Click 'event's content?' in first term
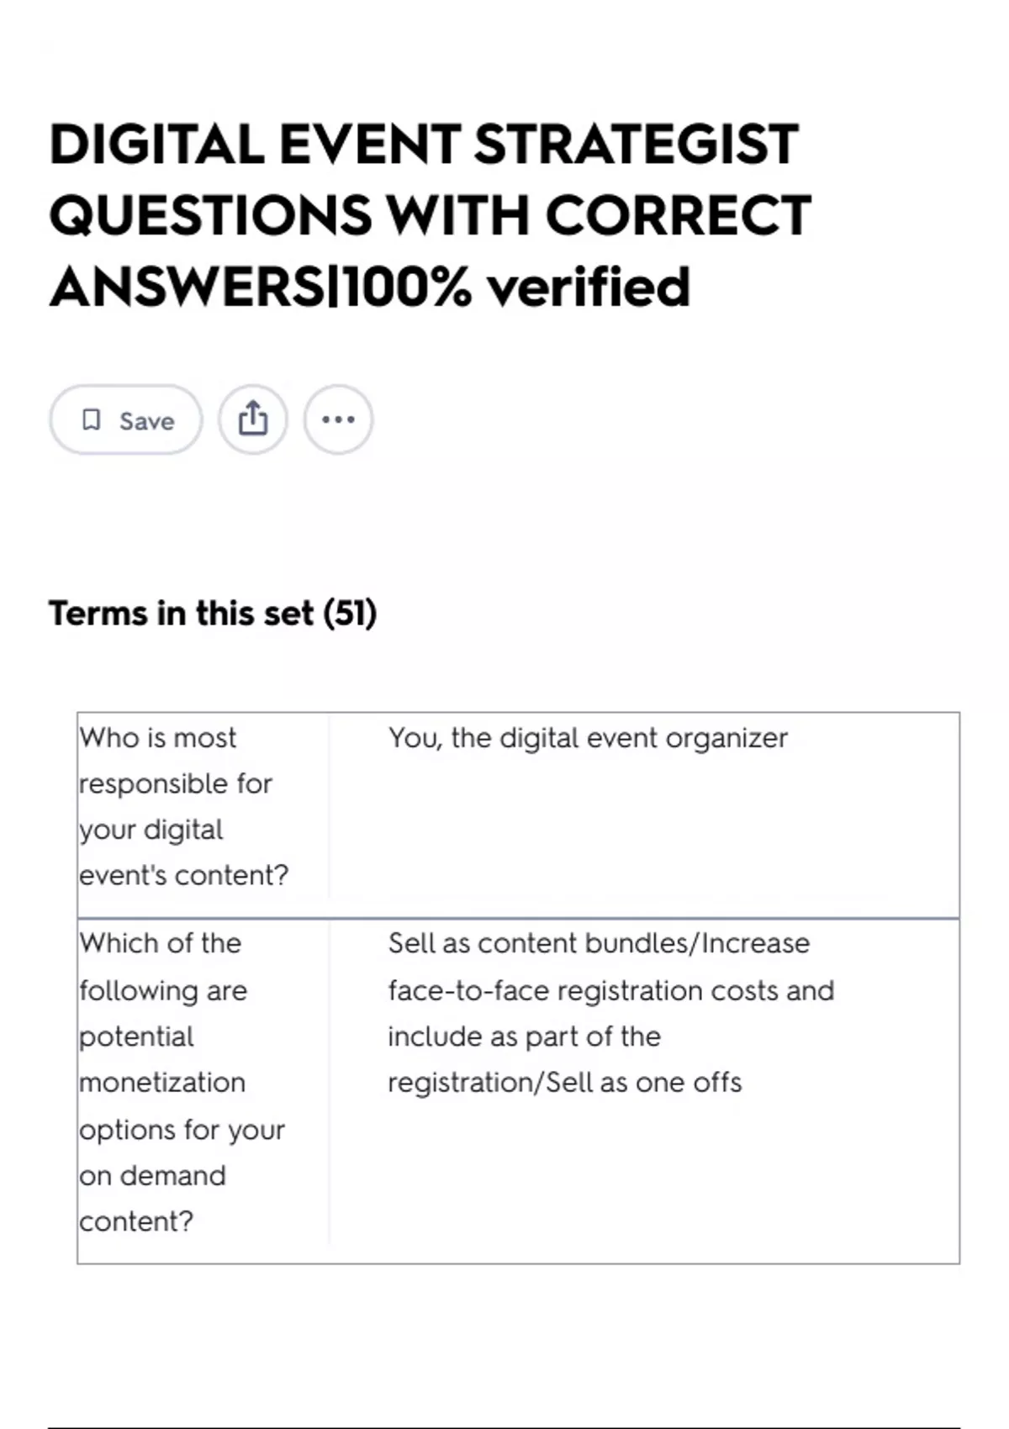1009x1429 pixels. pyautogui.click(x=183, y=875)
